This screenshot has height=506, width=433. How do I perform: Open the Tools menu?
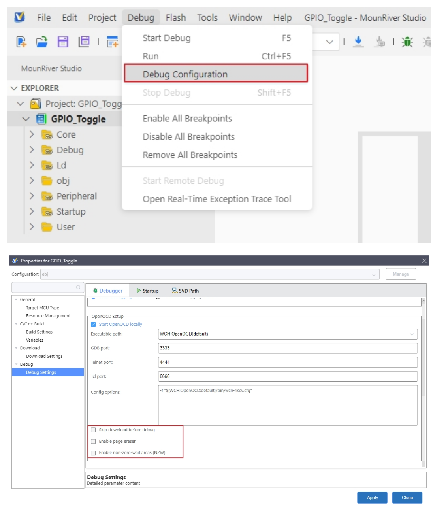207,18
